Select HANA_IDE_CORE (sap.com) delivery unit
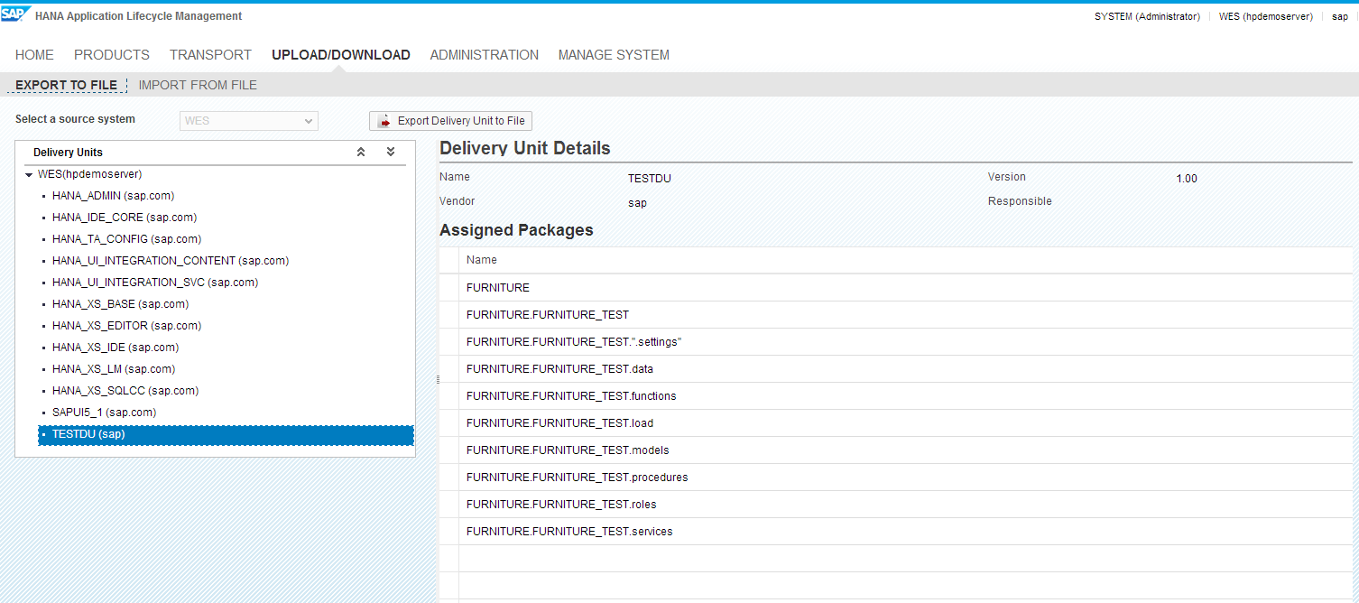 [125, 218]
